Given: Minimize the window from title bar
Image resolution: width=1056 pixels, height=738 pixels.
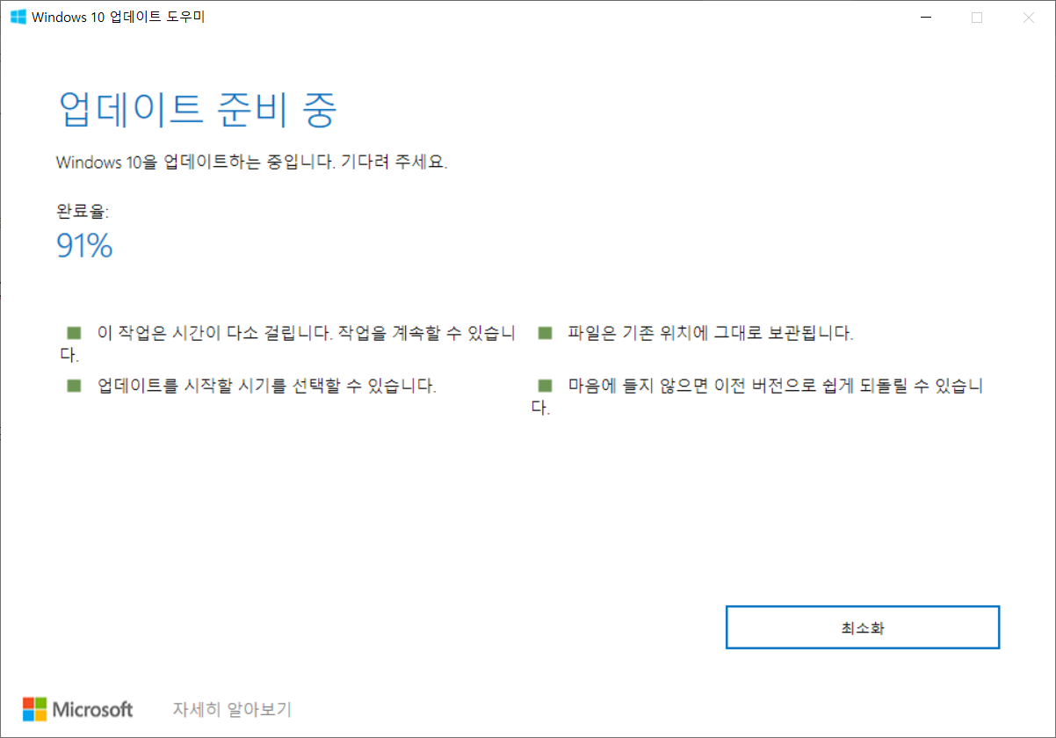Looking at the screenshot, I should 925,18.
